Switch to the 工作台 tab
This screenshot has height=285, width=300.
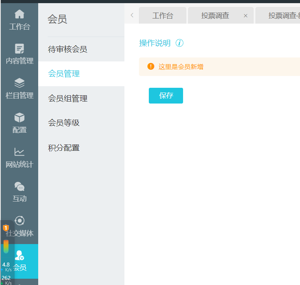163,16
